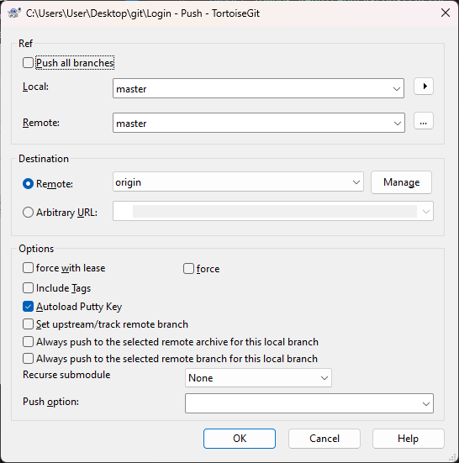
Task: Check the force with lease option
Action: click(x=28, y=268)
